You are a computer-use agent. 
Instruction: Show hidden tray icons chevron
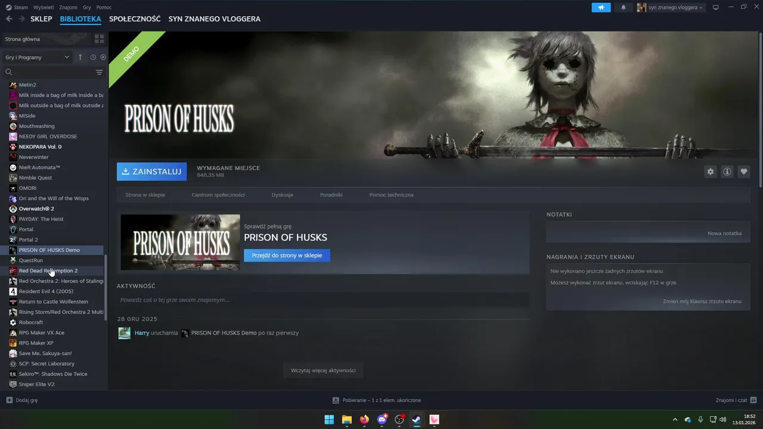[x=675, y=419]
